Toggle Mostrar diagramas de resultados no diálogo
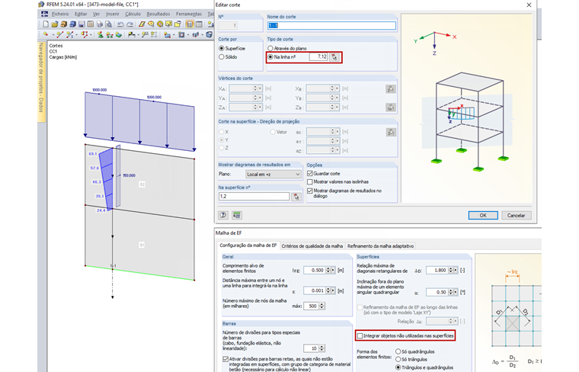Image resolution: width=579 pixels, height=372 pixels. [310, 191]
